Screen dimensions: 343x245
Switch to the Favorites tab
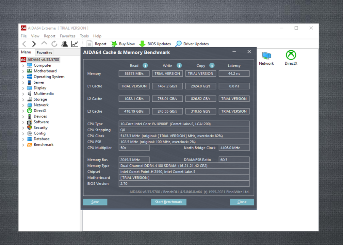pos(44,52)
